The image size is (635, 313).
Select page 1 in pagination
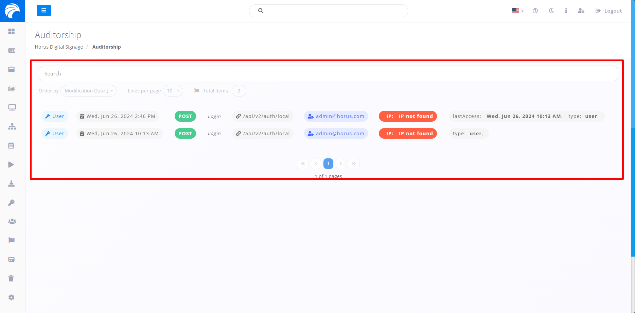click(x=328, y=163)
